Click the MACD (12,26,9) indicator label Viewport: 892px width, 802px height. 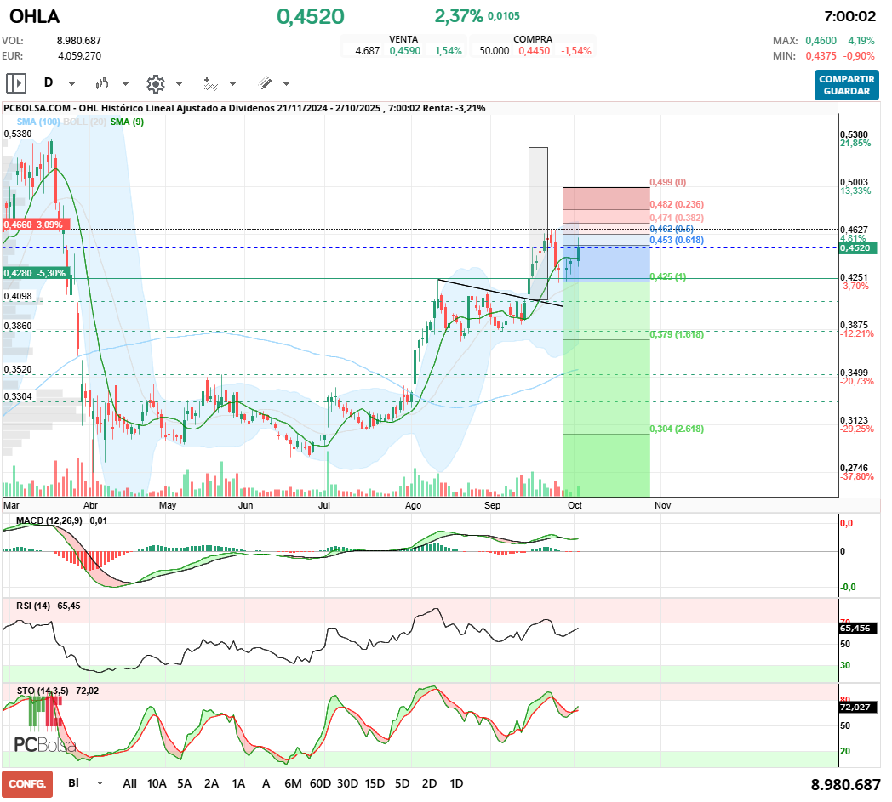point(49,520)
